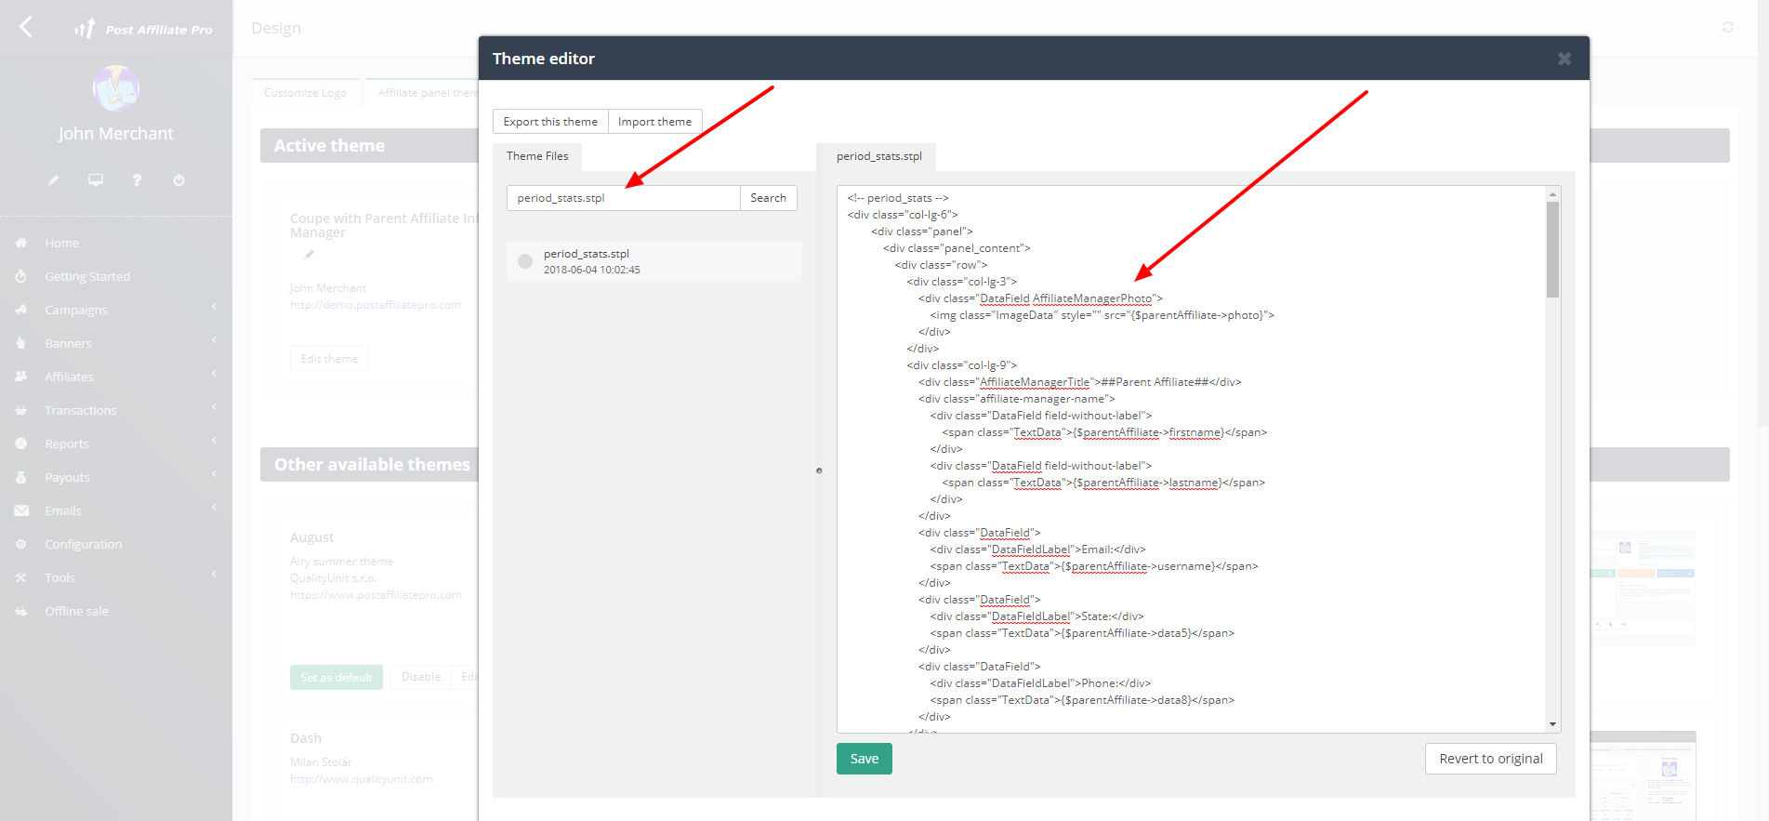Click the Offline sale icon
1769x821 pixels.
click(x=21, y=611)
